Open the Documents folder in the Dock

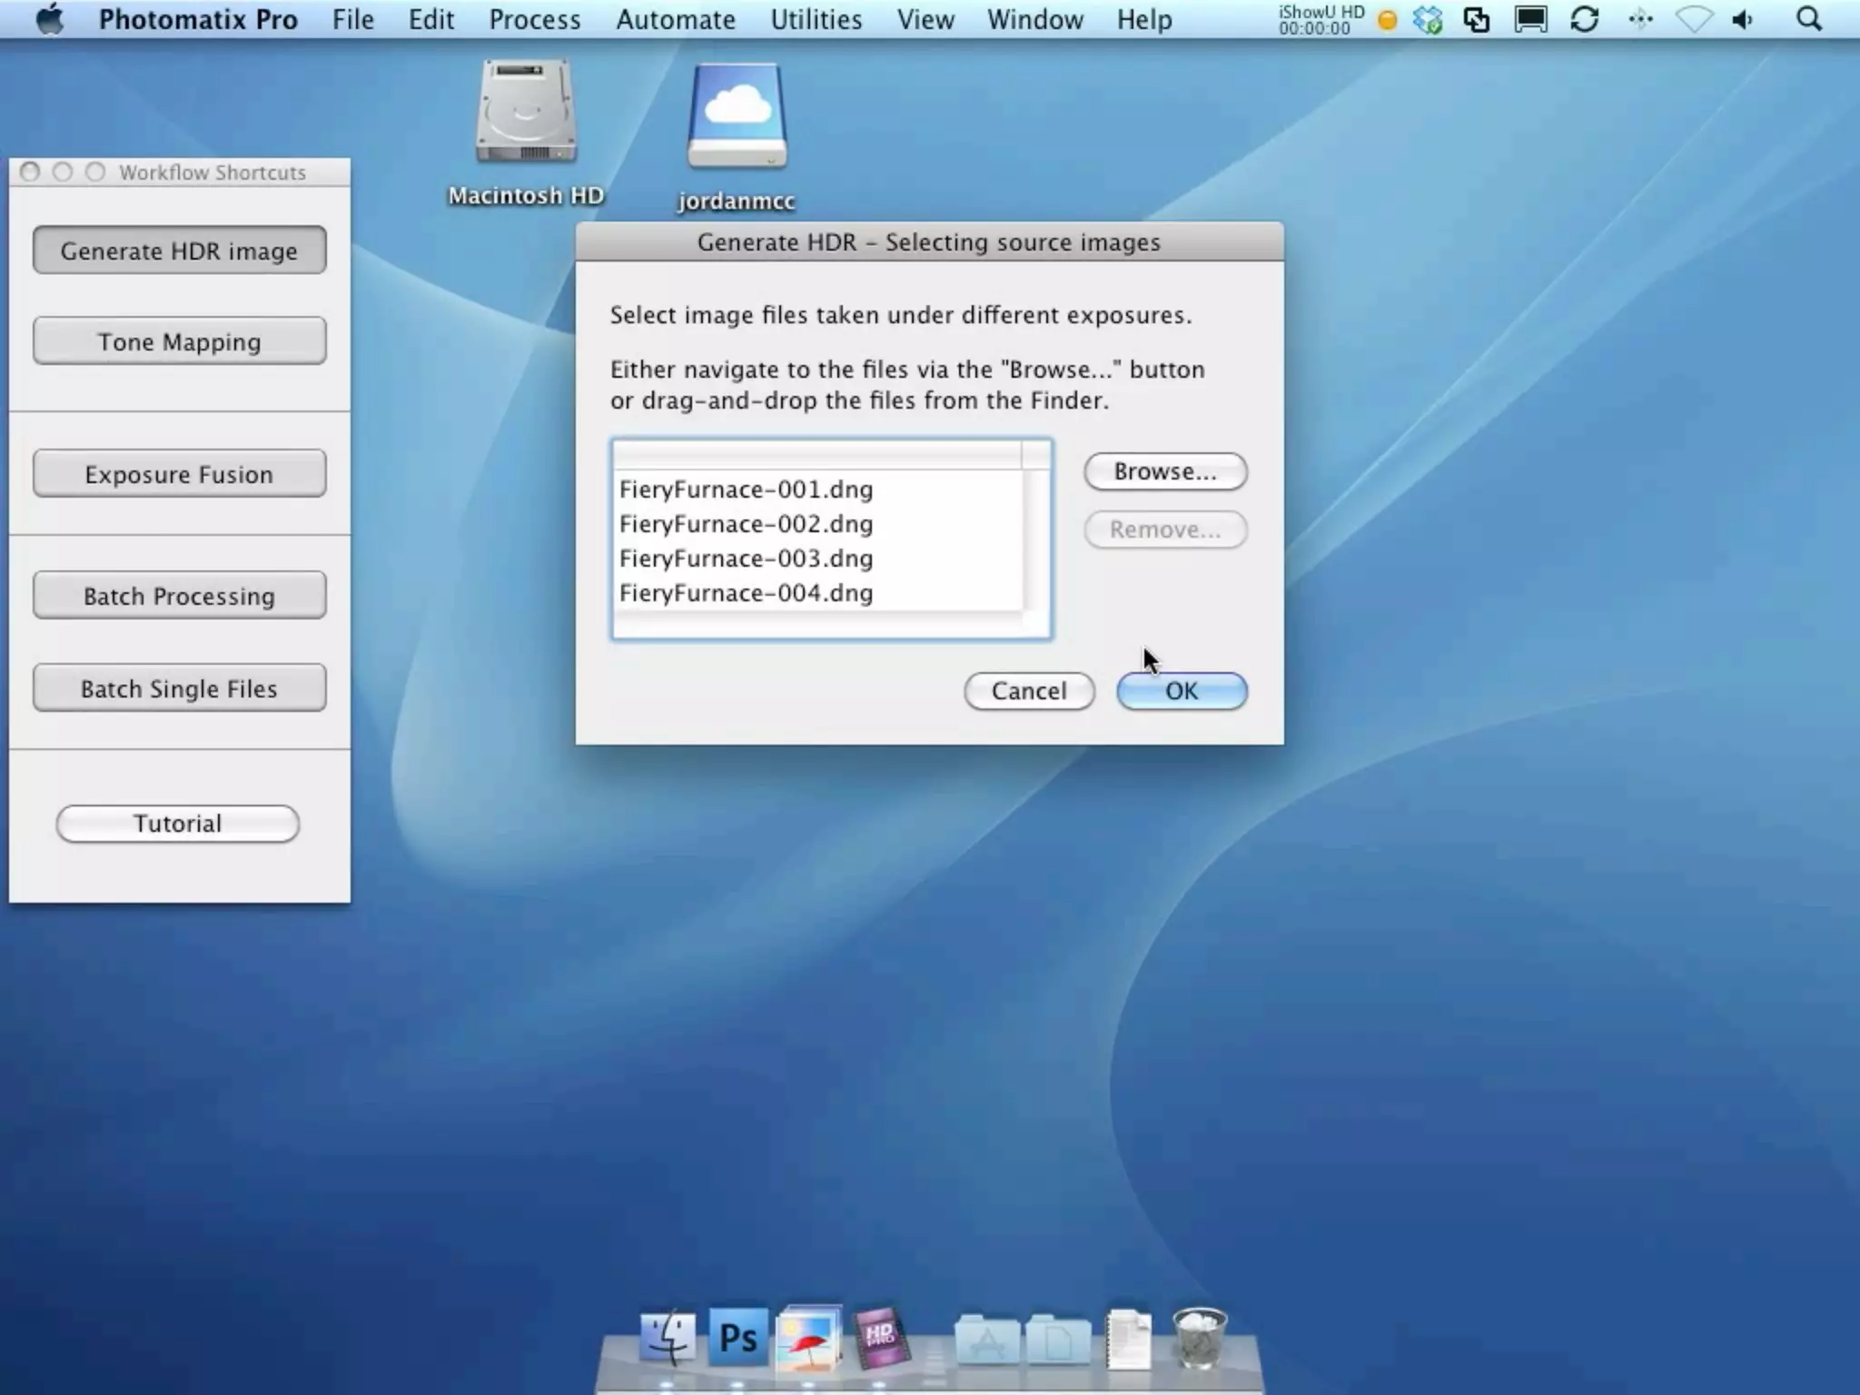(1058, 1340)
